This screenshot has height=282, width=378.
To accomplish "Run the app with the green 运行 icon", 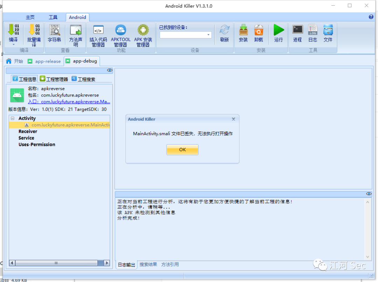I will tap(278, 33).
